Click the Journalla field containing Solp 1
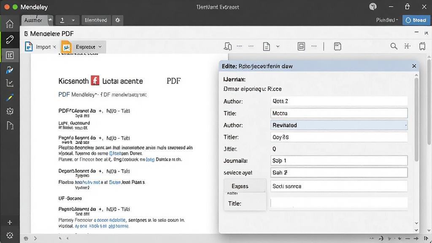Image resolution: width=432 pixels, height=243 pixels. pyautogui.click(x=339, y=160)
